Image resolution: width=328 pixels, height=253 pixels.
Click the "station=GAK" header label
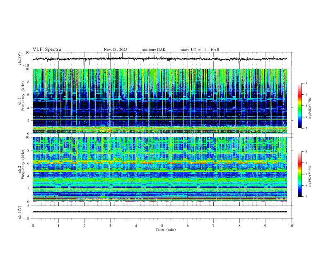154,50
